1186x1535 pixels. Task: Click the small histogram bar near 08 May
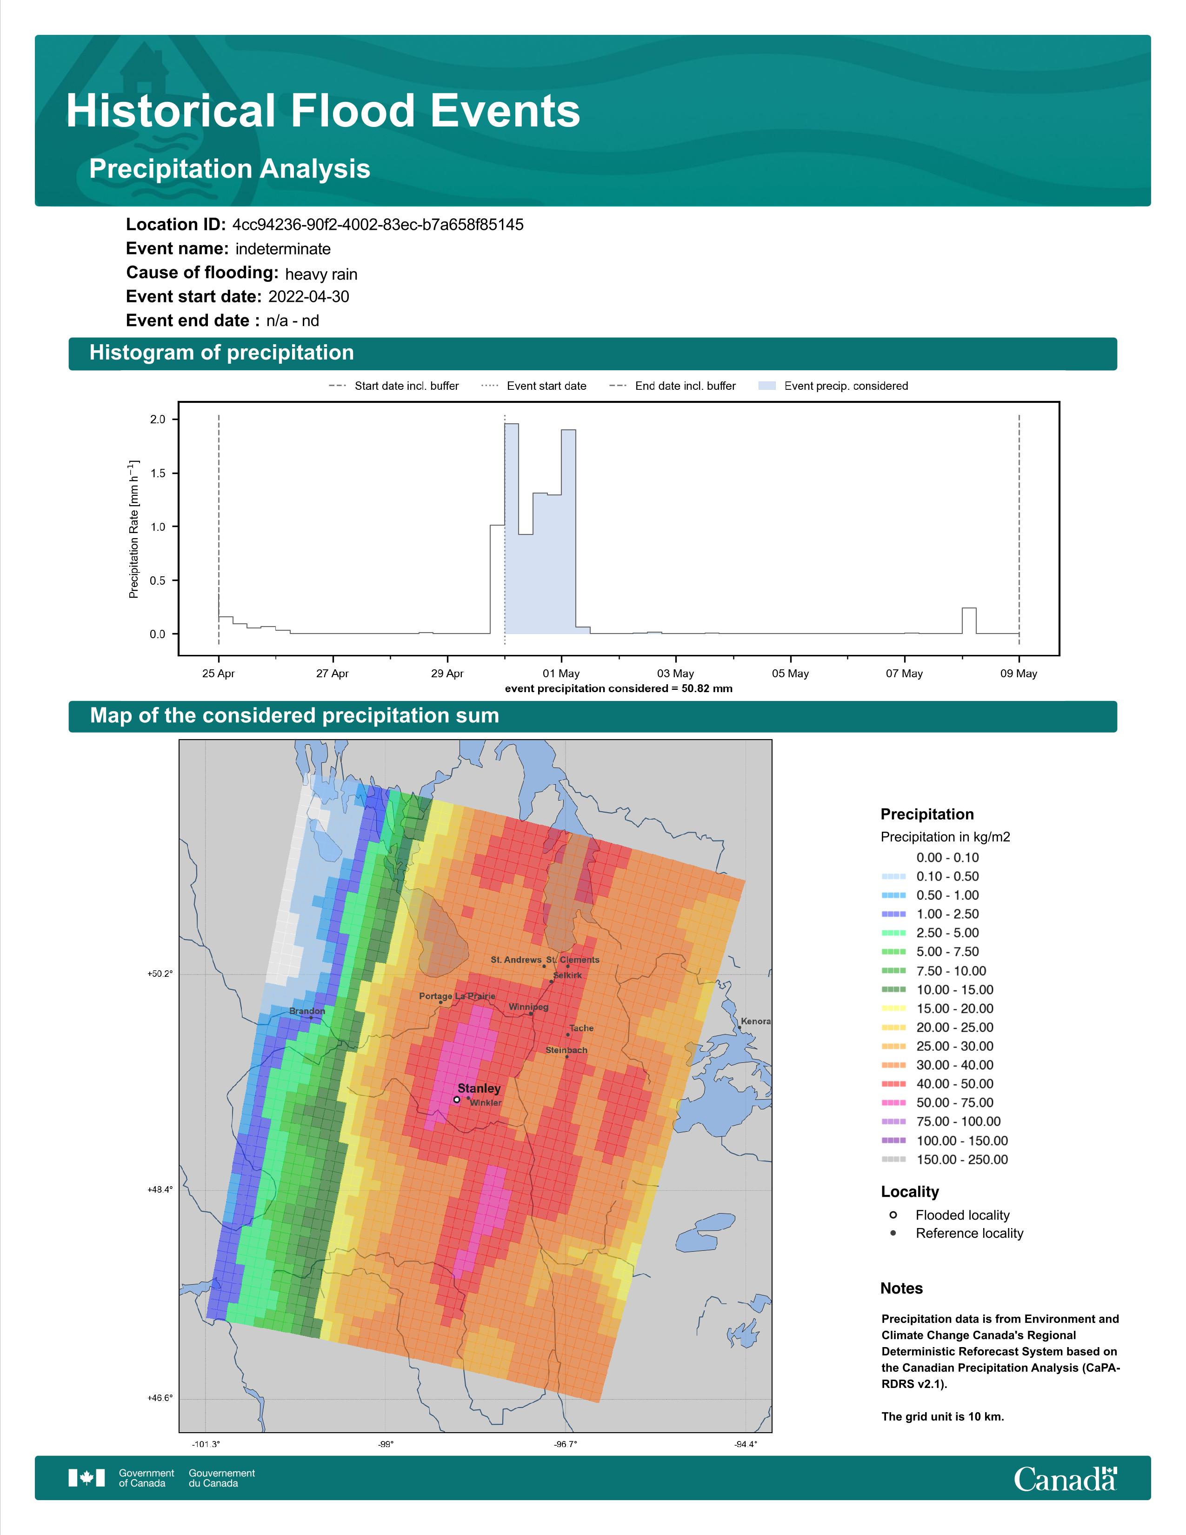[969, 621]
